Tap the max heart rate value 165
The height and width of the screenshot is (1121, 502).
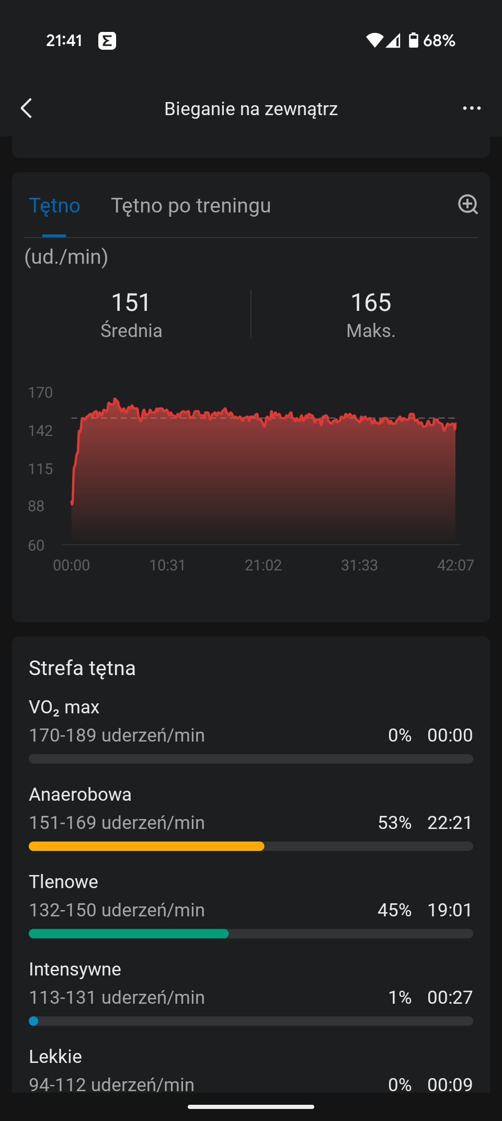(x=371, y=302)
